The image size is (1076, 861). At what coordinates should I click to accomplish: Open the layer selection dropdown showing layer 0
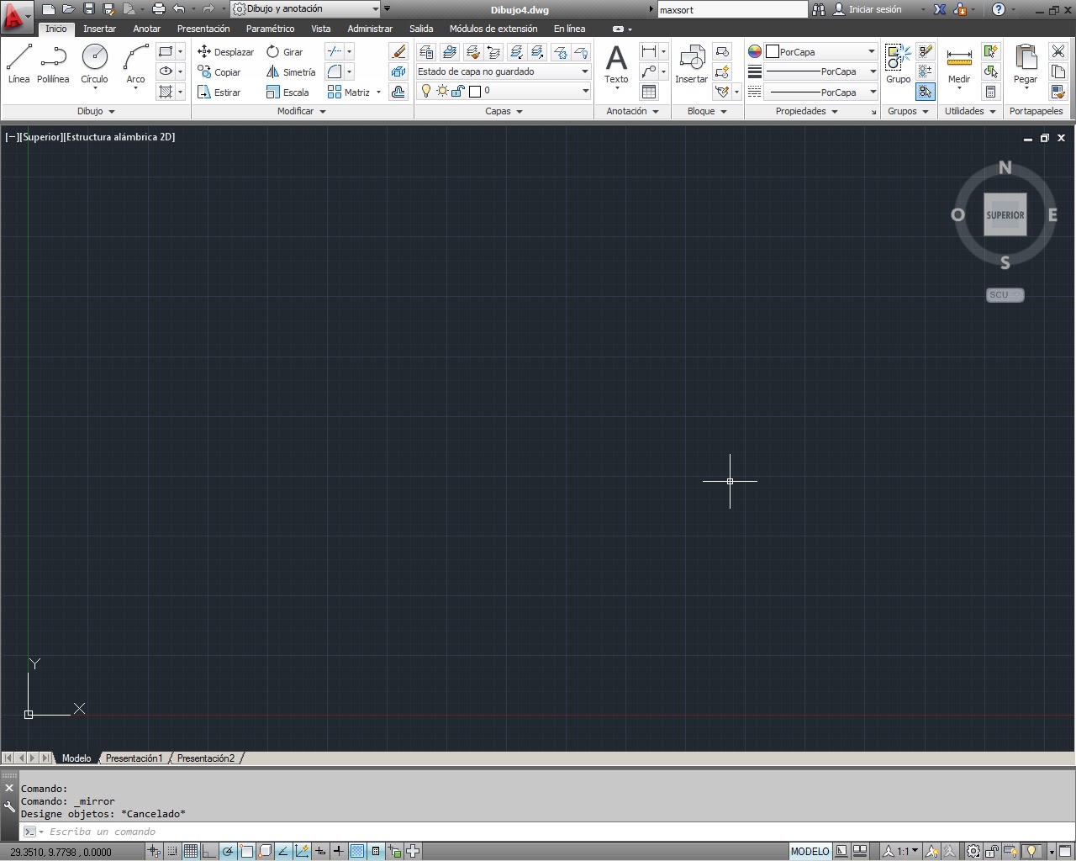586,91
